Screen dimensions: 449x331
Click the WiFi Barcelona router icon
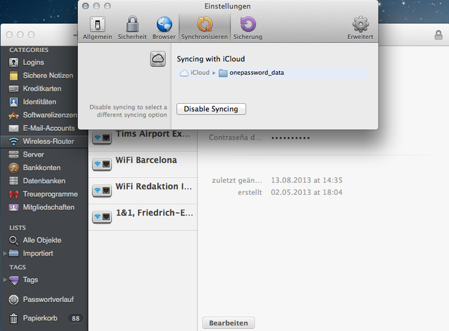coord(102,165)
